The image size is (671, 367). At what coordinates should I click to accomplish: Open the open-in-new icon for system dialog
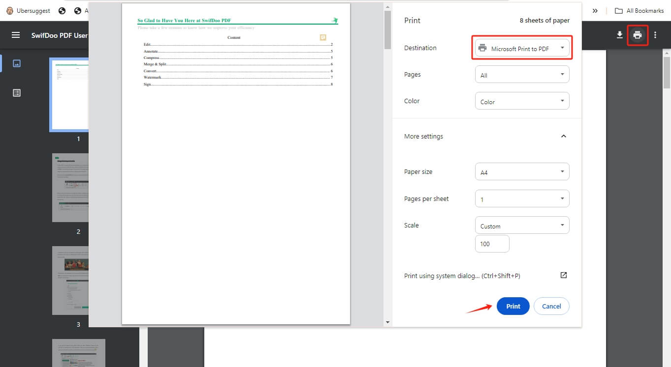tap(564, 275)
